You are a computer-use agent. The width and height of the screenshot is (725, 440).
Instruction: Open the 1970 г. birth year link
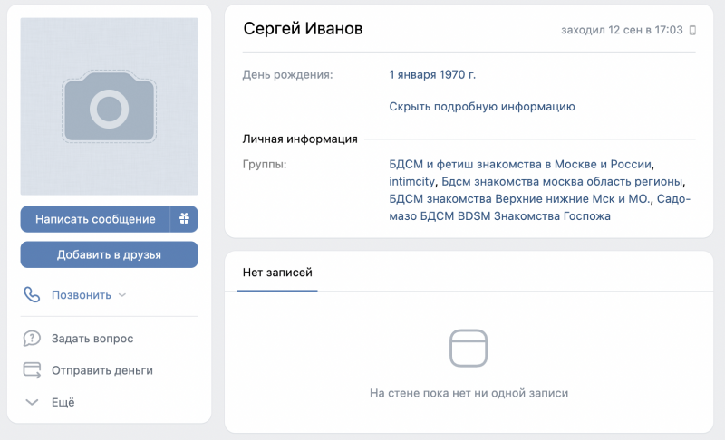click(x=458, y=75)
